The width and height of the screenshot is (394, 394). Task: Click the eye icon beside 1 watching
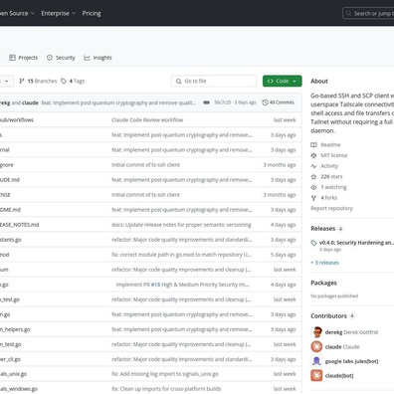313,187
